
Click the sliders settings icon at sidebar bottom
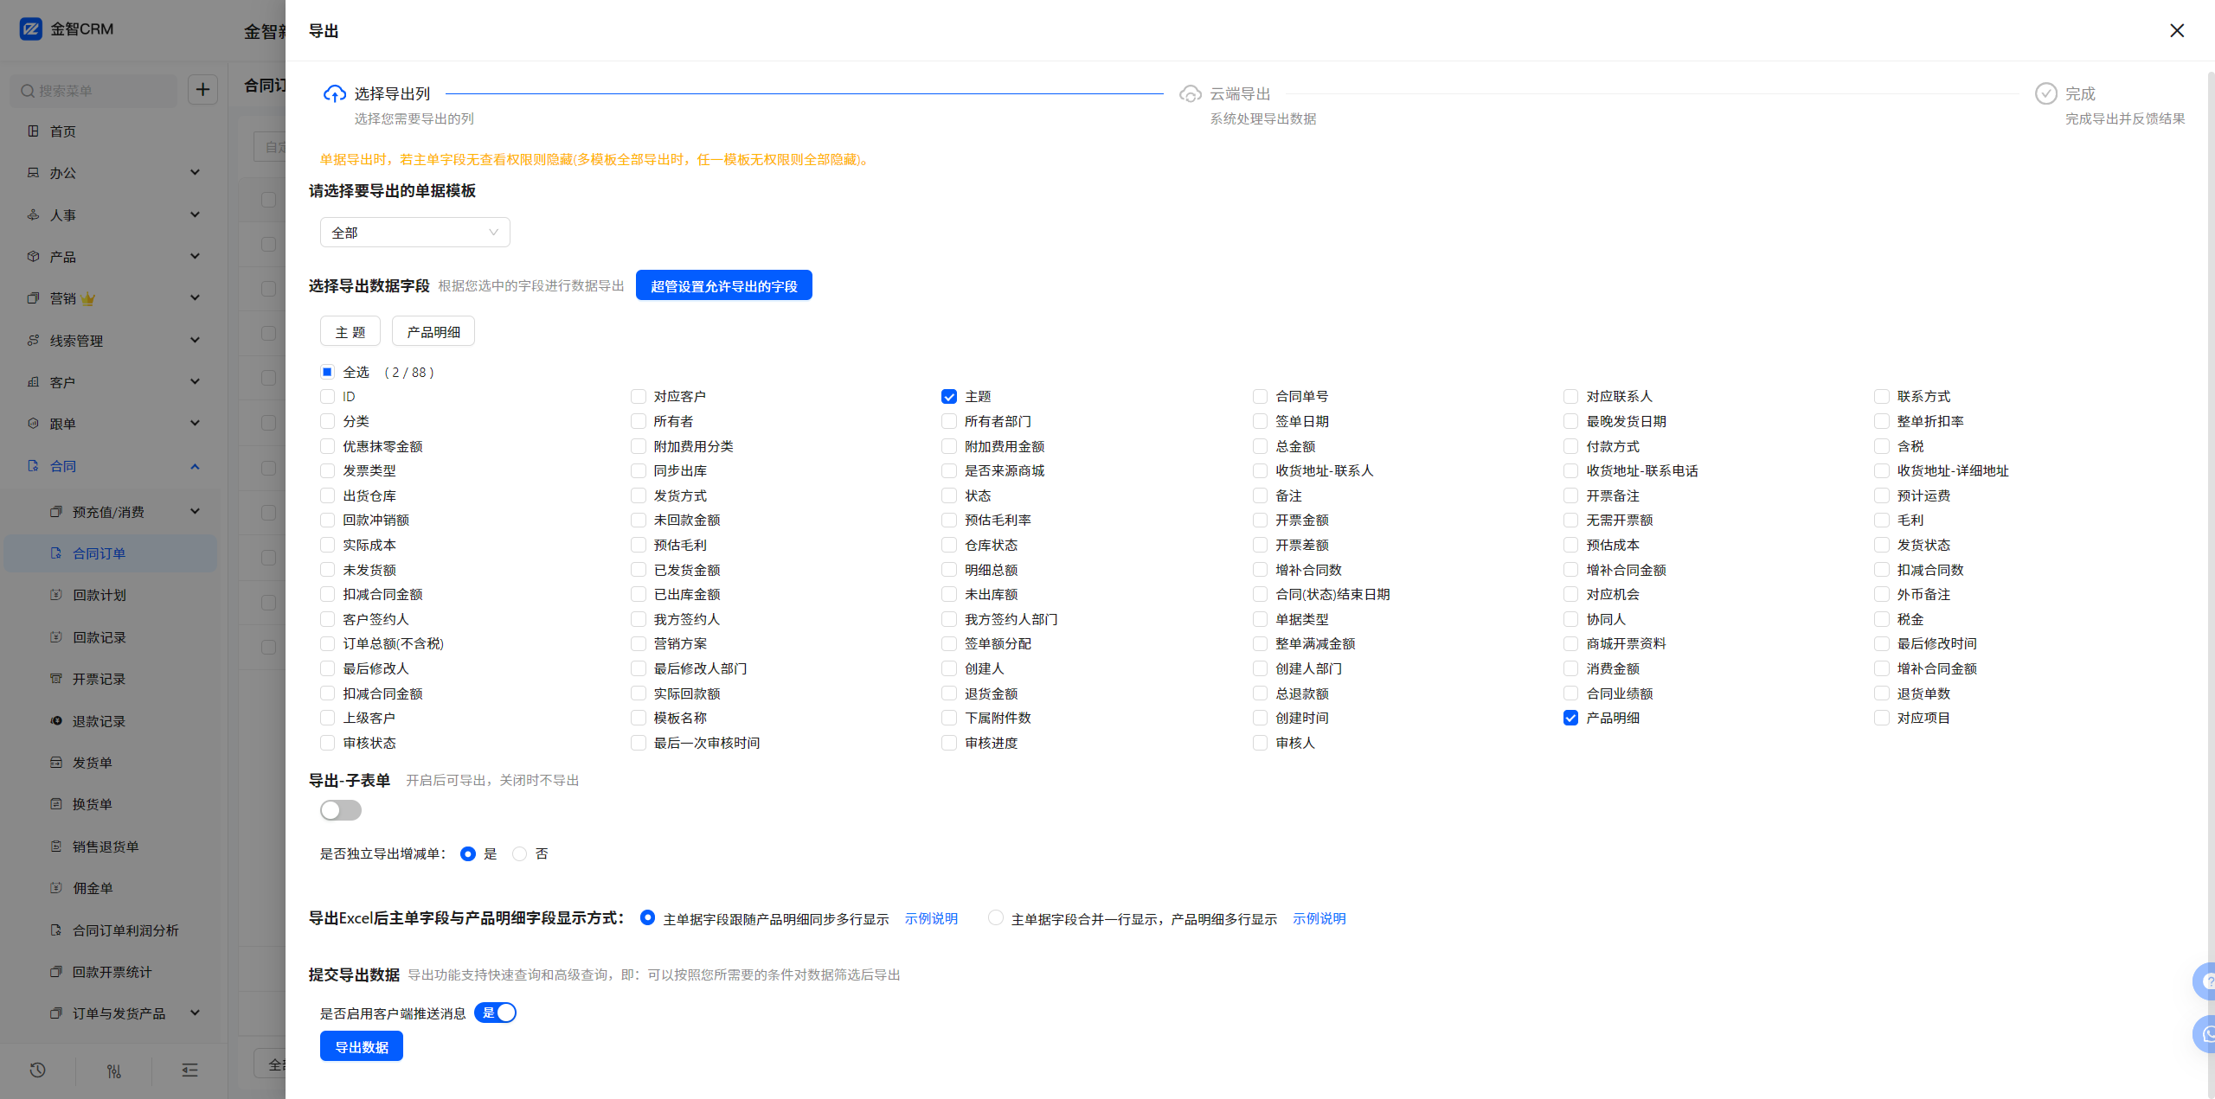point(113,1070)
